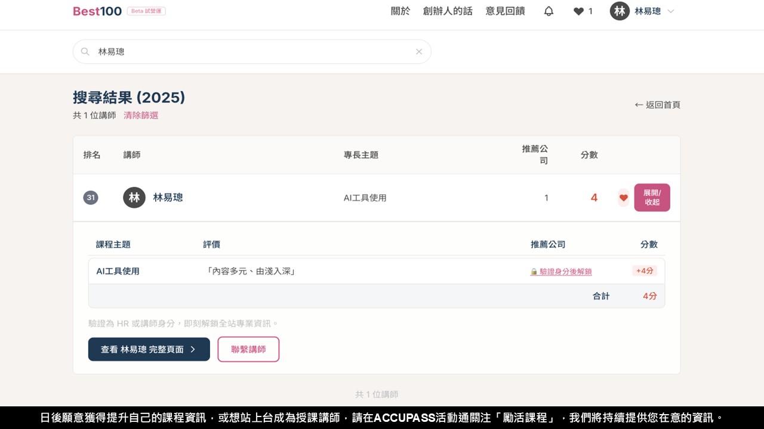Open user dropdown arrow beside 林易璁
The image size is (764, 429).
670,11
